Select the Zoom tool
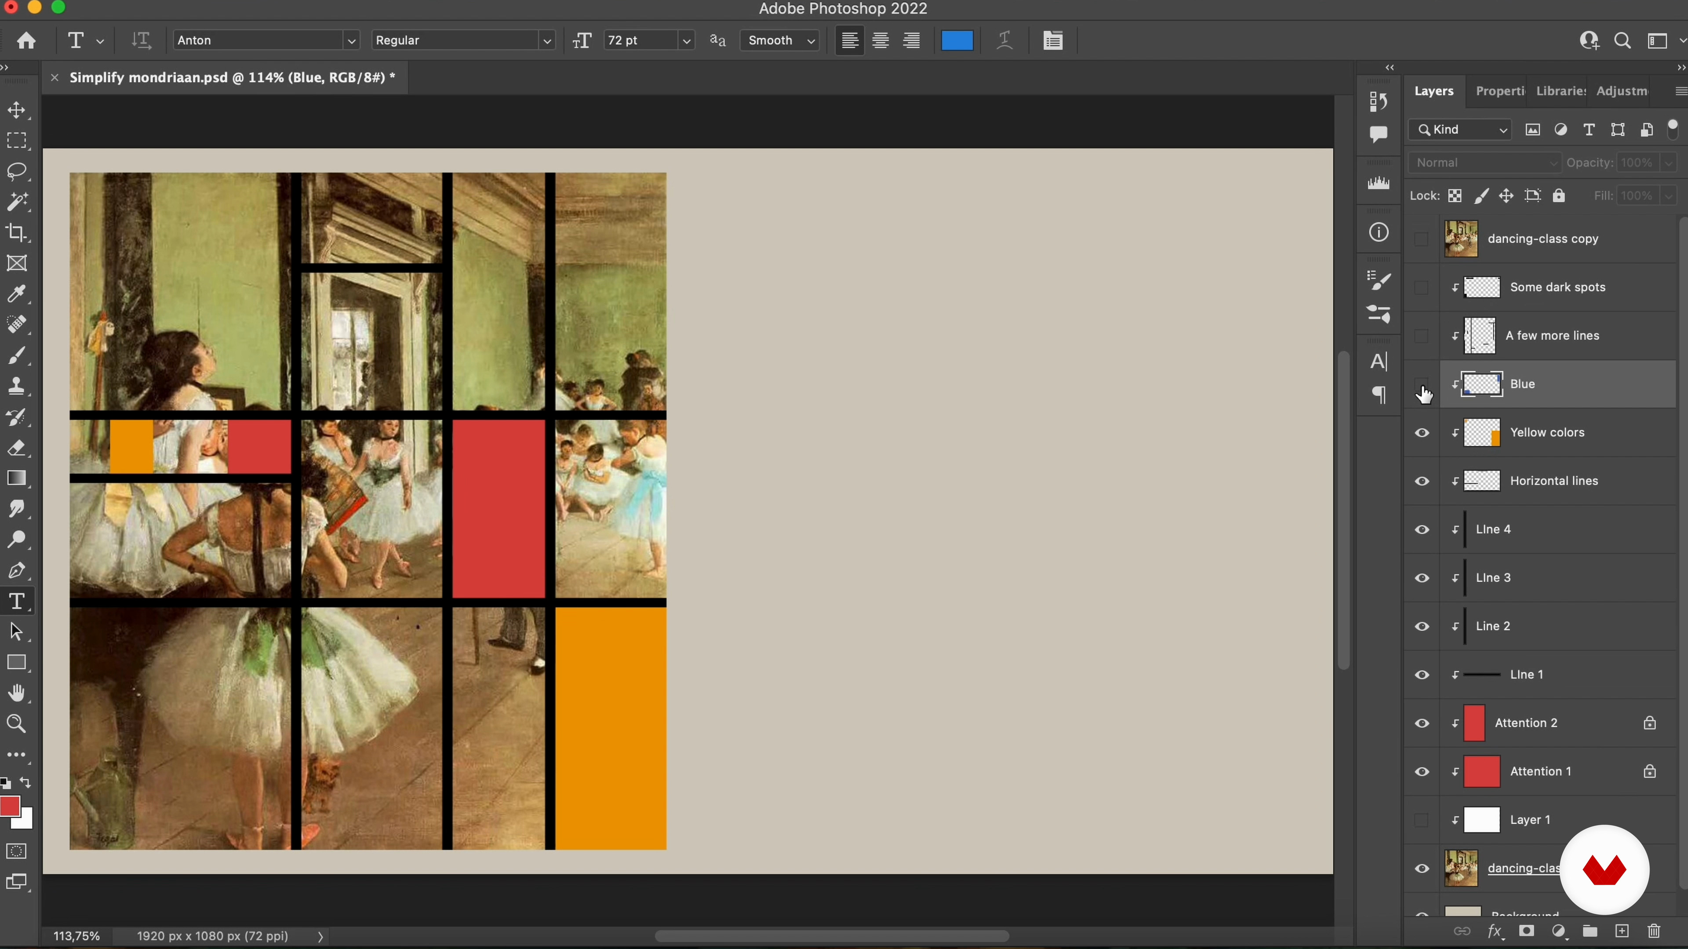This screenshot has width=1688, height=949. 17,724
